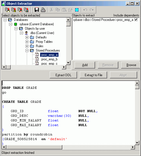
Task: Click the 'Object extraction finished' status text
Action: click(x=18, y=153)
